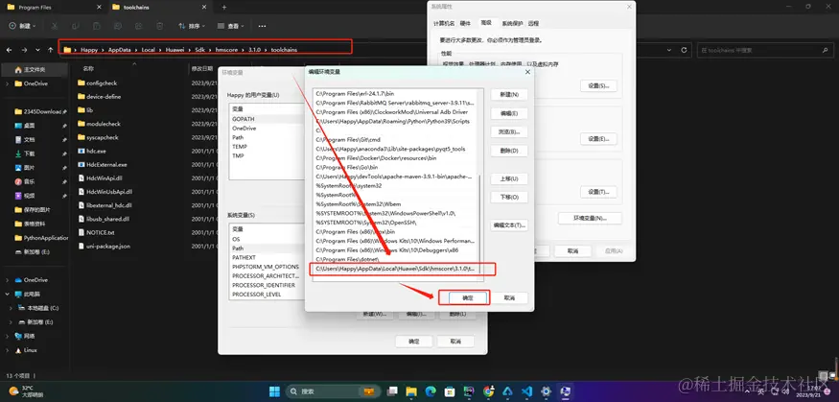Click 编辑文本(T)... button
Screen dimensions: 839x402
[x=509, y=225]
